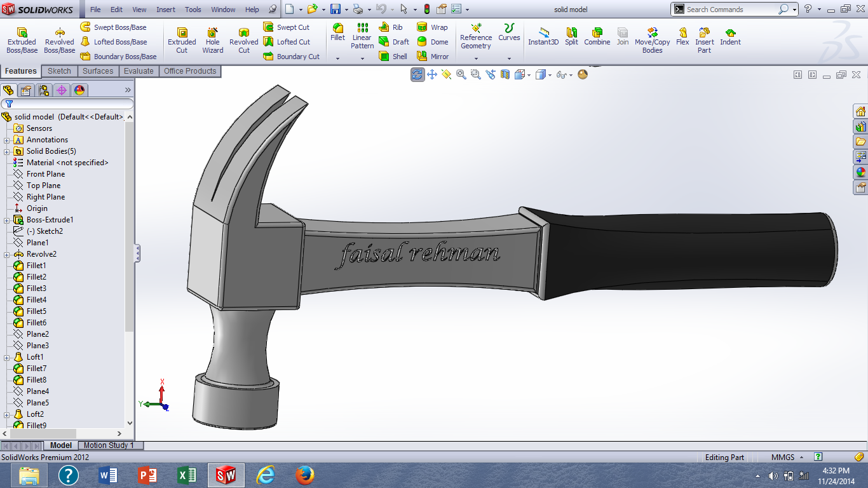Open the Office Products tab
The image size is (868, 488).
[x=190, y=71]
